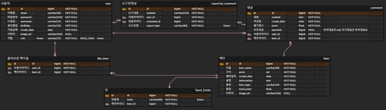Click the primary key icon in user table

[x=4, y=9]
